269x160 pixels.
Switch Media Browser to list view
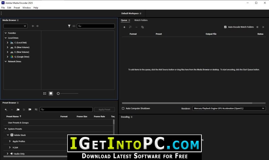coord(45,94)
